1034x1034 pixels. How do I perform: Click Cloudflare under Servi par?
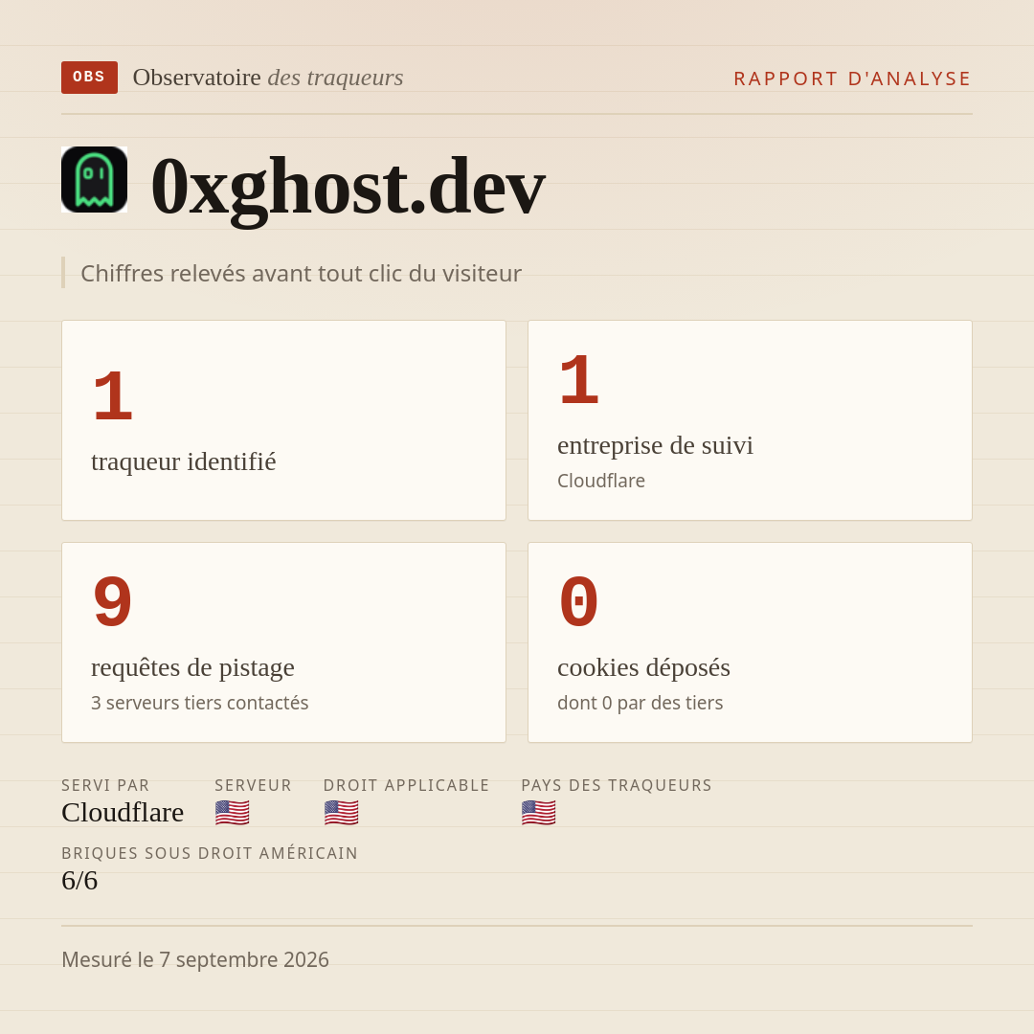pos(123,813)
